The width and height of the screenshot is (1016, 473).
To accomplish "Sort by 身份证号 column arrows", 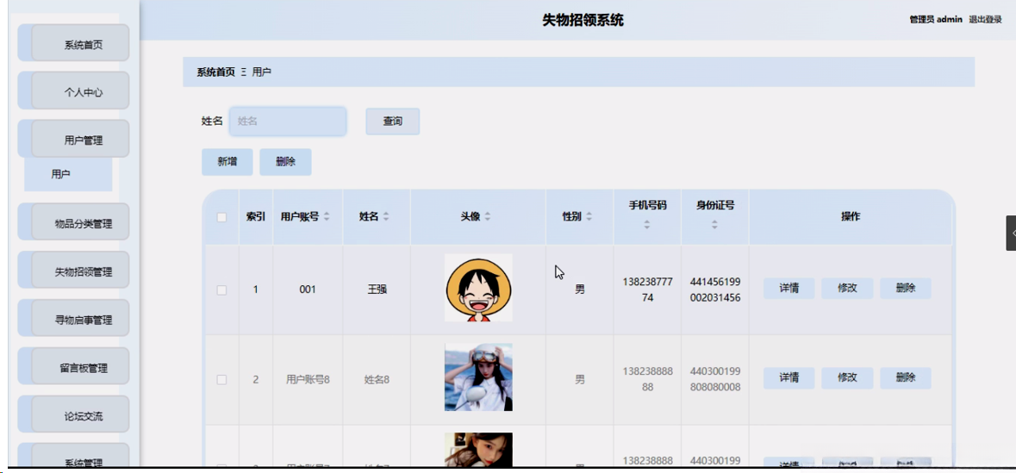I will (x=714, y=225).
